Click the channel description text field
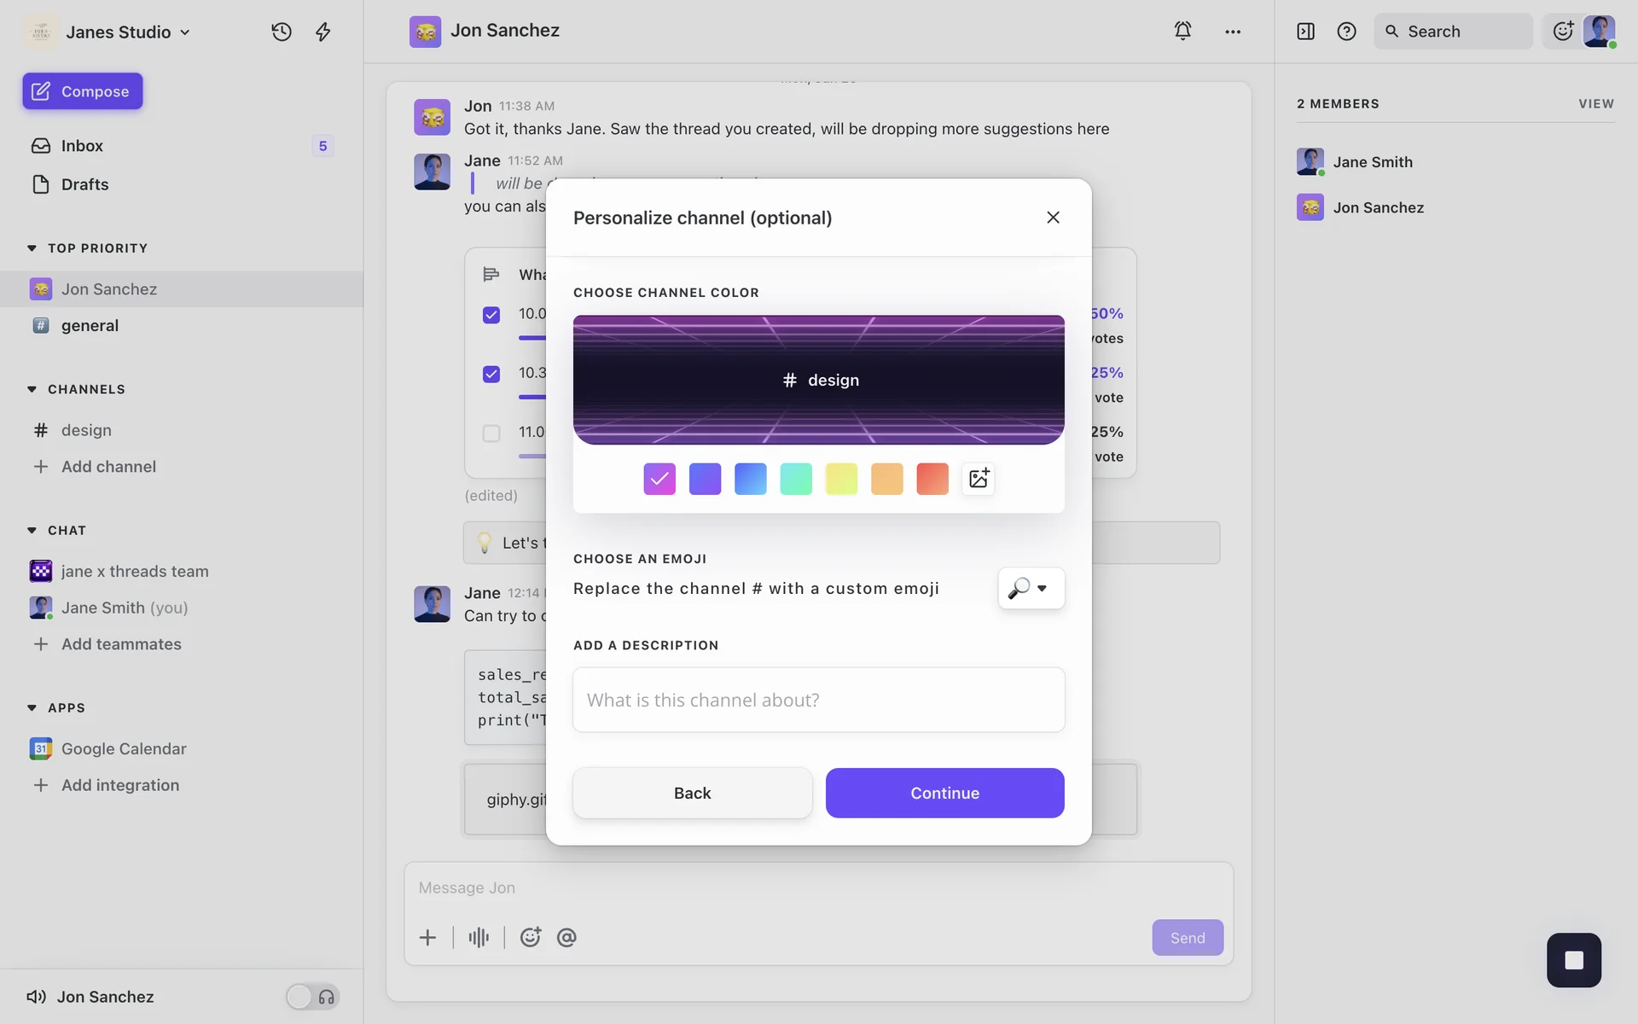This screenshot has width=1638, height=1024. (x=818, y=700)
